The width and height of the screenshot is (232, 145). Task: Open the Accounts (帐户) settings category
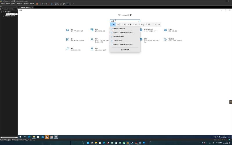(x=99, y=40)
